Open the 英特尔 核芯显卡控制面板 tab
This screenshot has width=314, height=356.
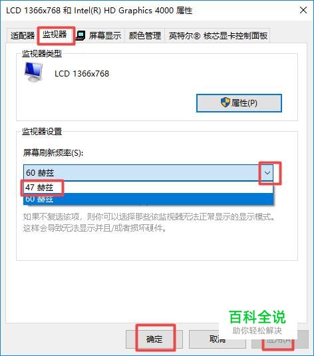218,36
